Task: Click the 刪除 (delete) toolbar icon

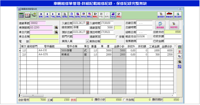Action: [x=90, y=15]
